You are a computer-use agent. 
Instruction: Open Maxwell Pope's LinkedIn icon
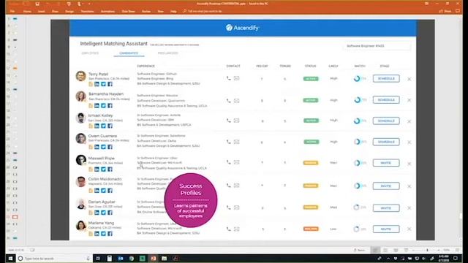click(x=97, y=169)
